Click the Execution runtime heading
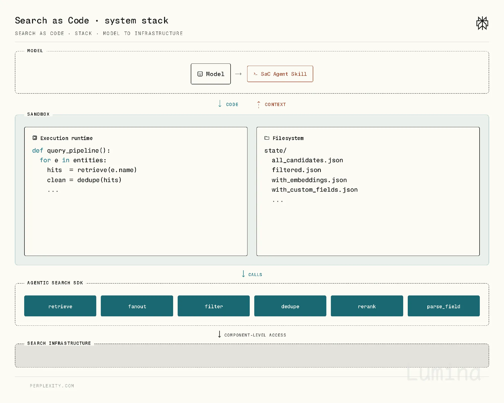 pos(67,138)
